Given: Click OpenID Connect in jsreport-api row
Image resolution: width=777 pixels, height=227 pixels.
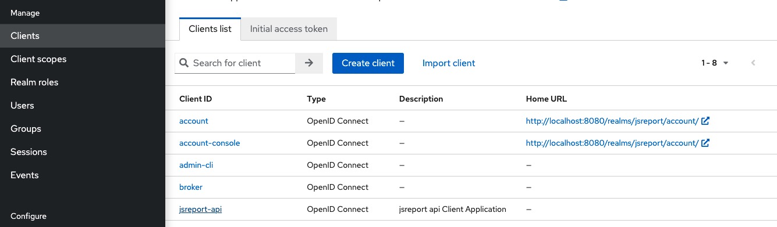Looking at the screenshot, I should [338, 210].
